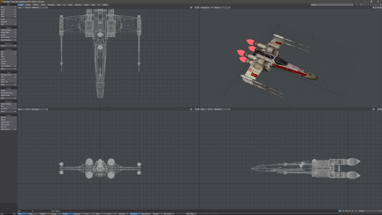
Task: Click the Set Surface button
Action: (x=169, y=214)
